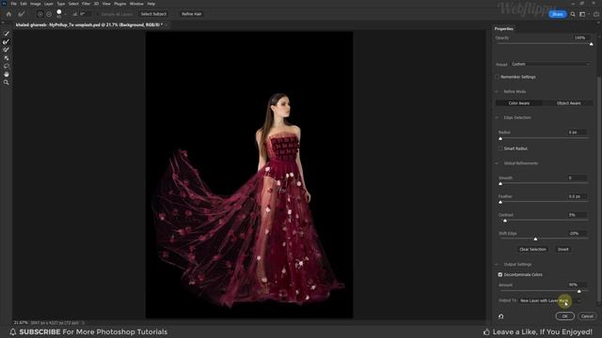Click the Properties panel tab
This screenshot has height=338, width=602.
click(x=504, y=29)
